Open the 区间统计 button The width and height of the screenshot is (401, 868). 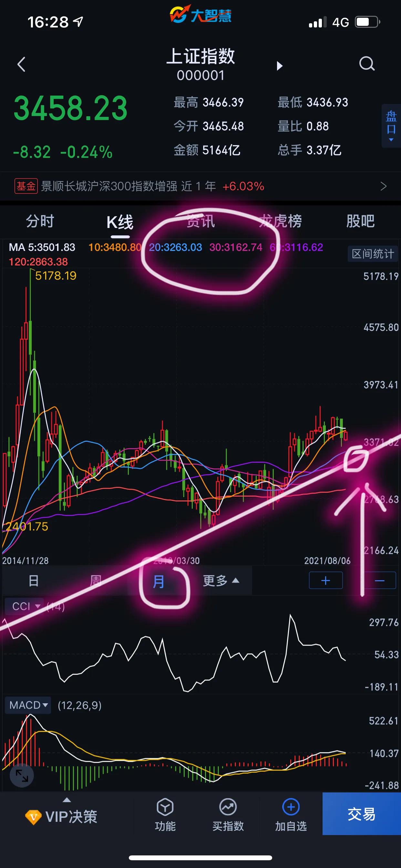[x=373, y=254]
